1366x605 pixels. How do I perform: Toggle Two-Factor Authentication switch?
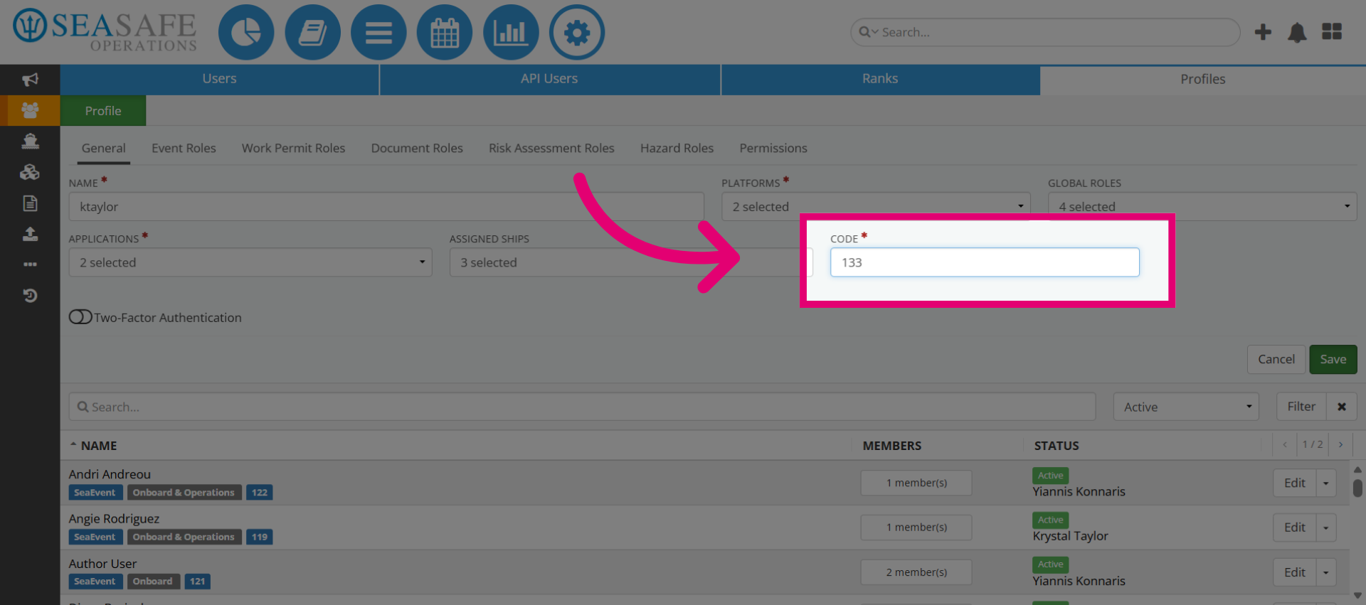80,317
